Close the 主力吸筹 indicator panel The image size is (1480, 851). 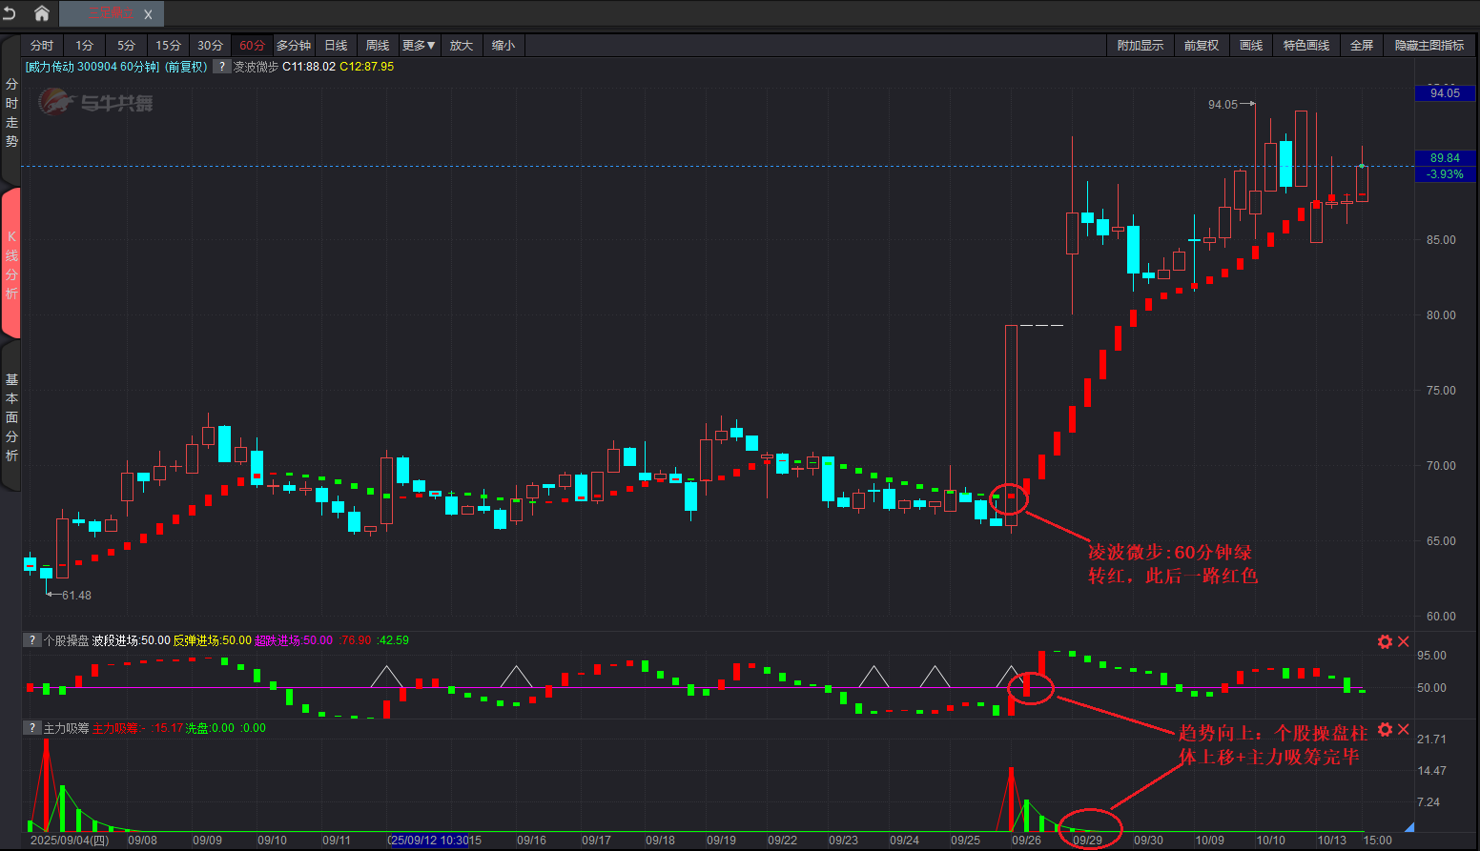(x=1404, y=729)
